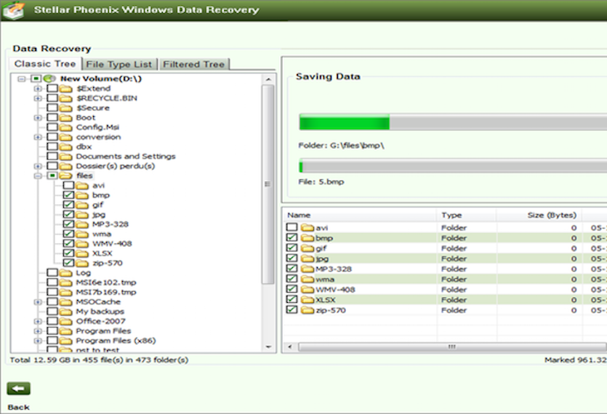This screenshot has width=607, height=414.
Task: Toggle the New Volume(D:\) root checkbox
Action: pyautogui.click(x=36, y=78)
